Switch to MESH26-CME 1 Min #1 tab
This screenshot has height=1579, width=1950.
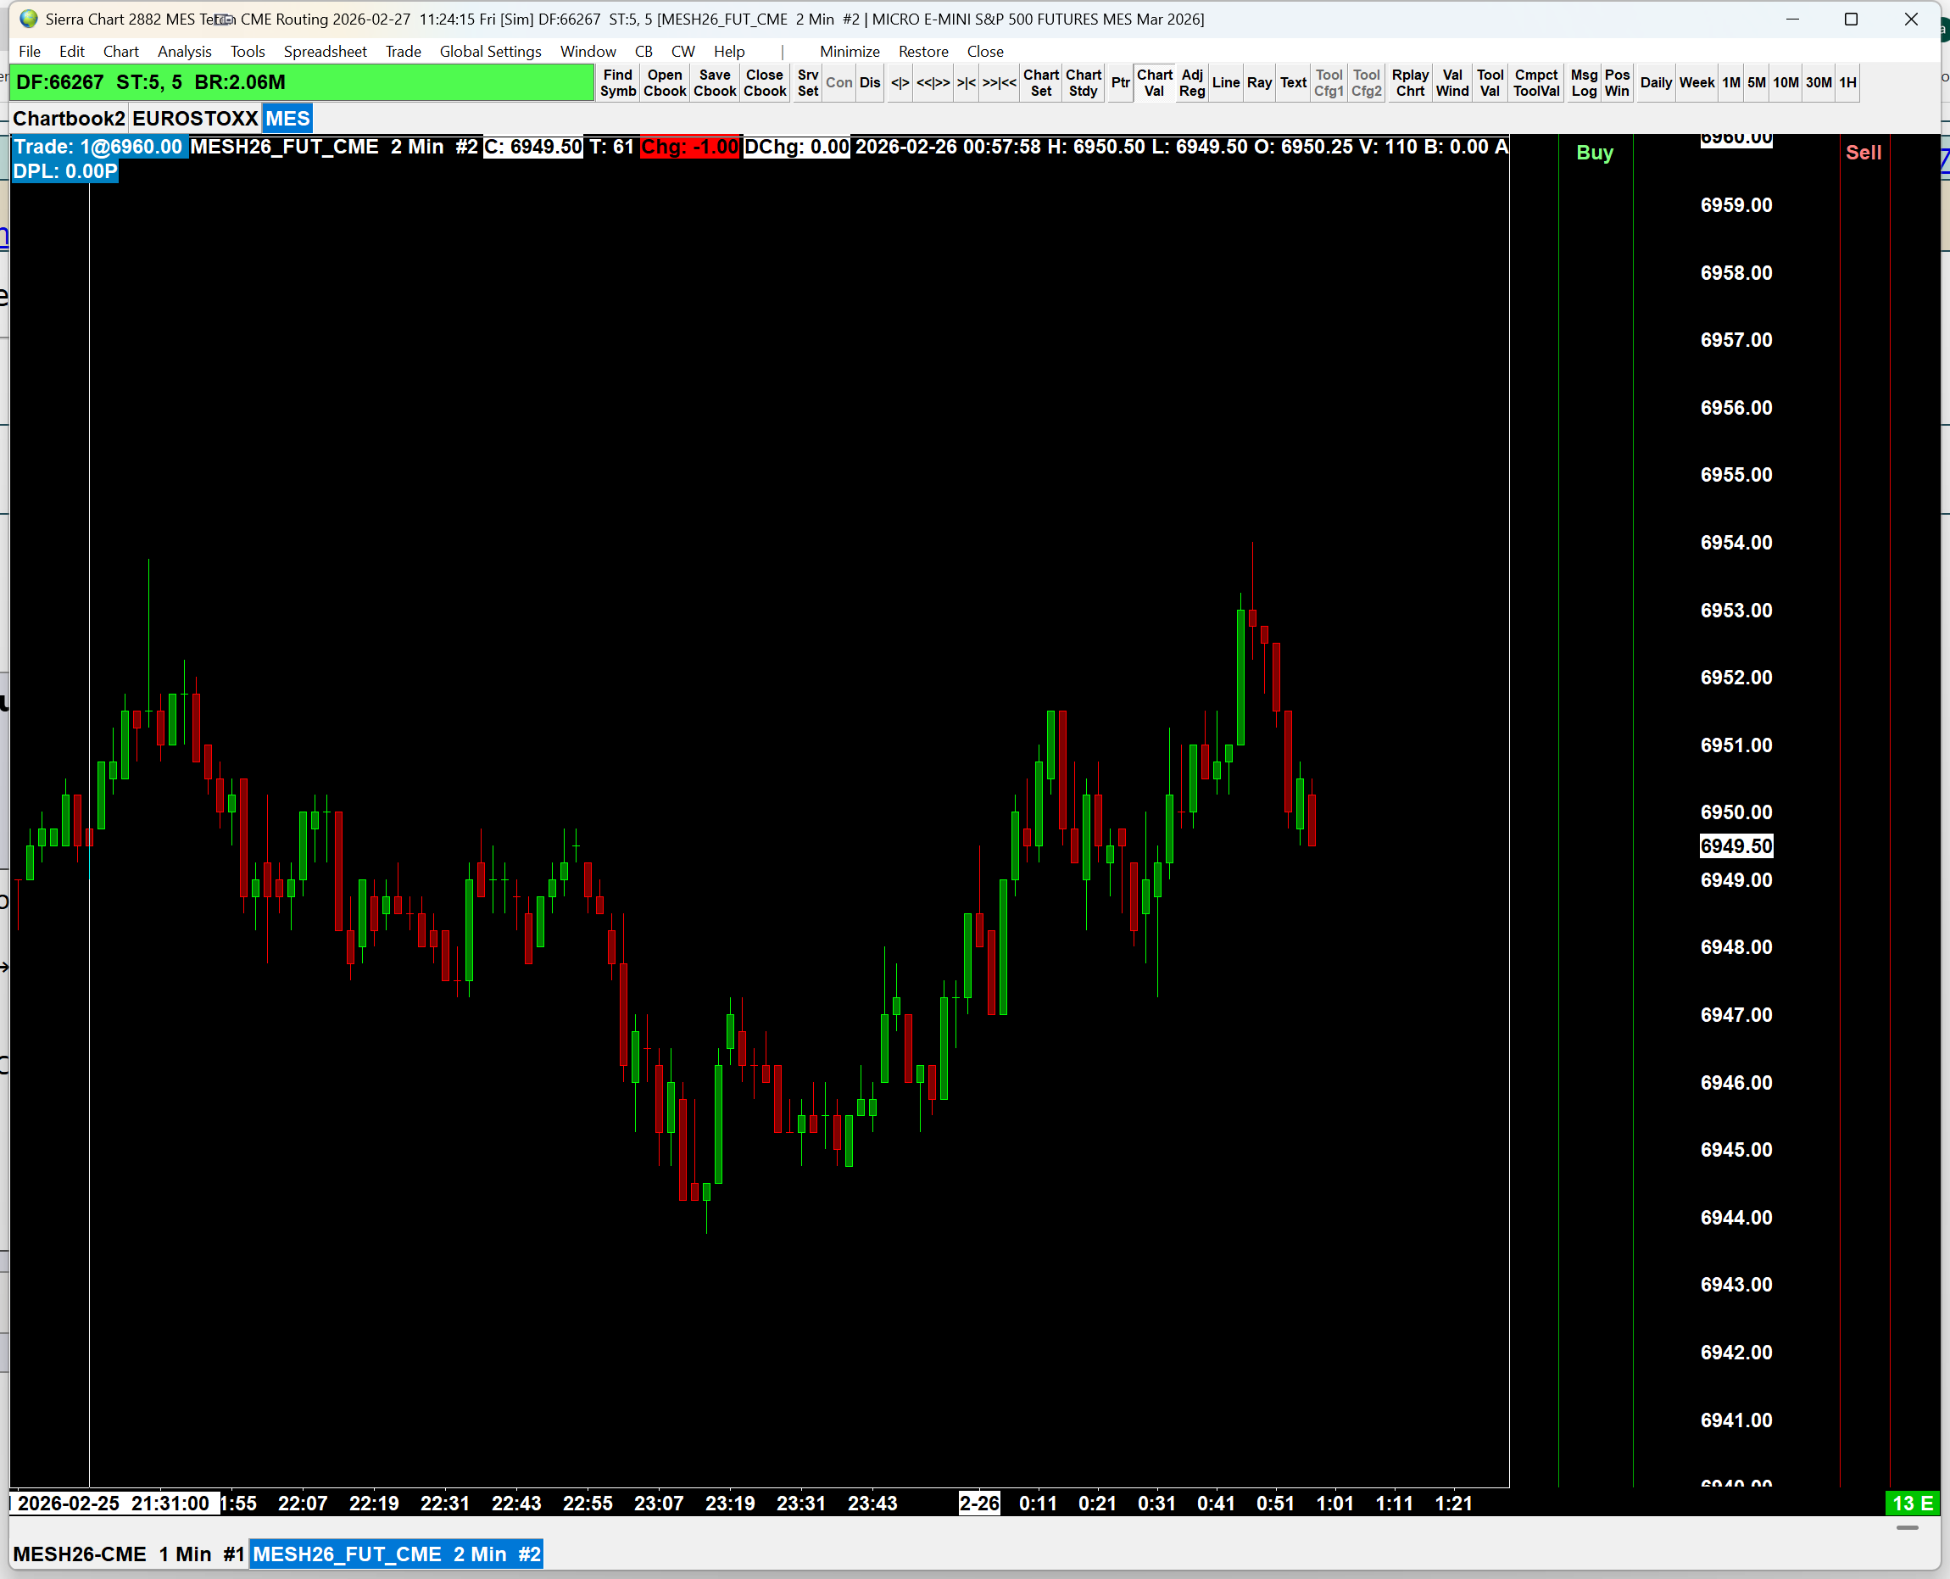coord(128,1554)
